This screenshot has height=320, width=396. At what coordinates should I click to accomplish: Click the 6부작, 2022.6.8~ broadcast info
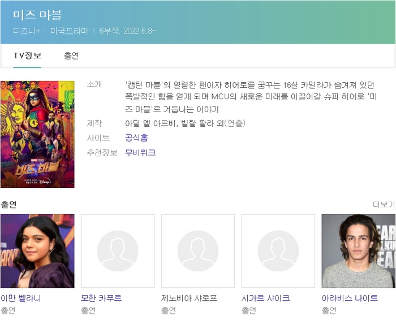click(128, 31)
